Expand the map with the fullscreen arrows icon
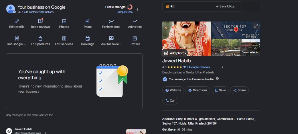This screenshot has width=298, height=134. pyautogui.click(x=256, y=26)
